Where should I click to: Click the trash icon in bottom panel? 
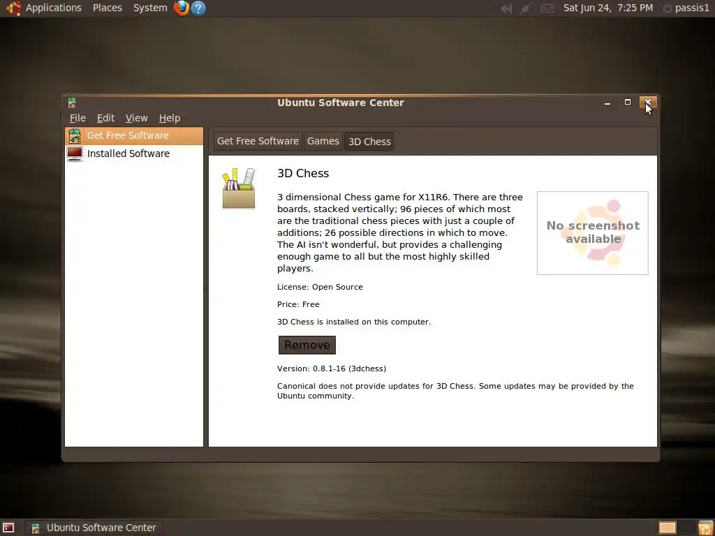pos(705,528)
